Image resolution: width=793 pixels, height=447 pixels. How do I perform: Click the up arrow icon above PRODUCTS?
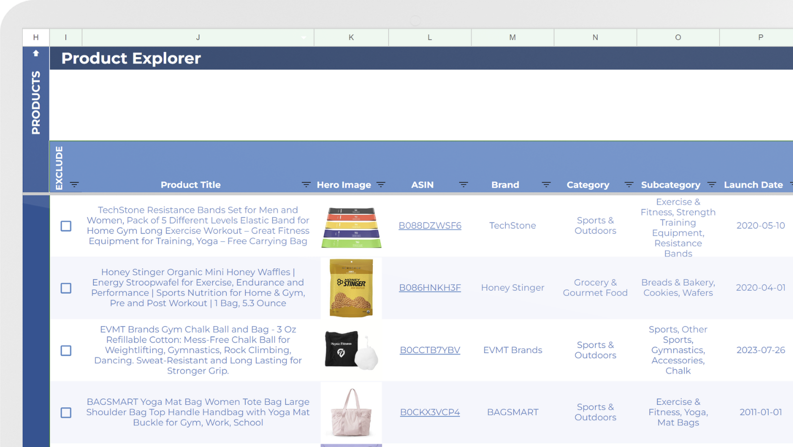click(36, 53)
